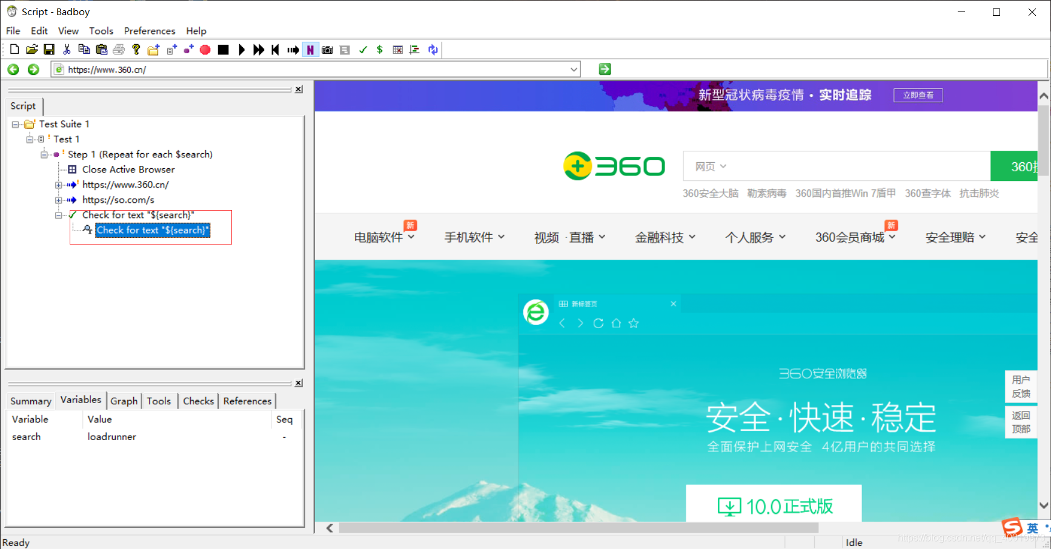Switch to the References tab
1051x549 pixels.
247,401
